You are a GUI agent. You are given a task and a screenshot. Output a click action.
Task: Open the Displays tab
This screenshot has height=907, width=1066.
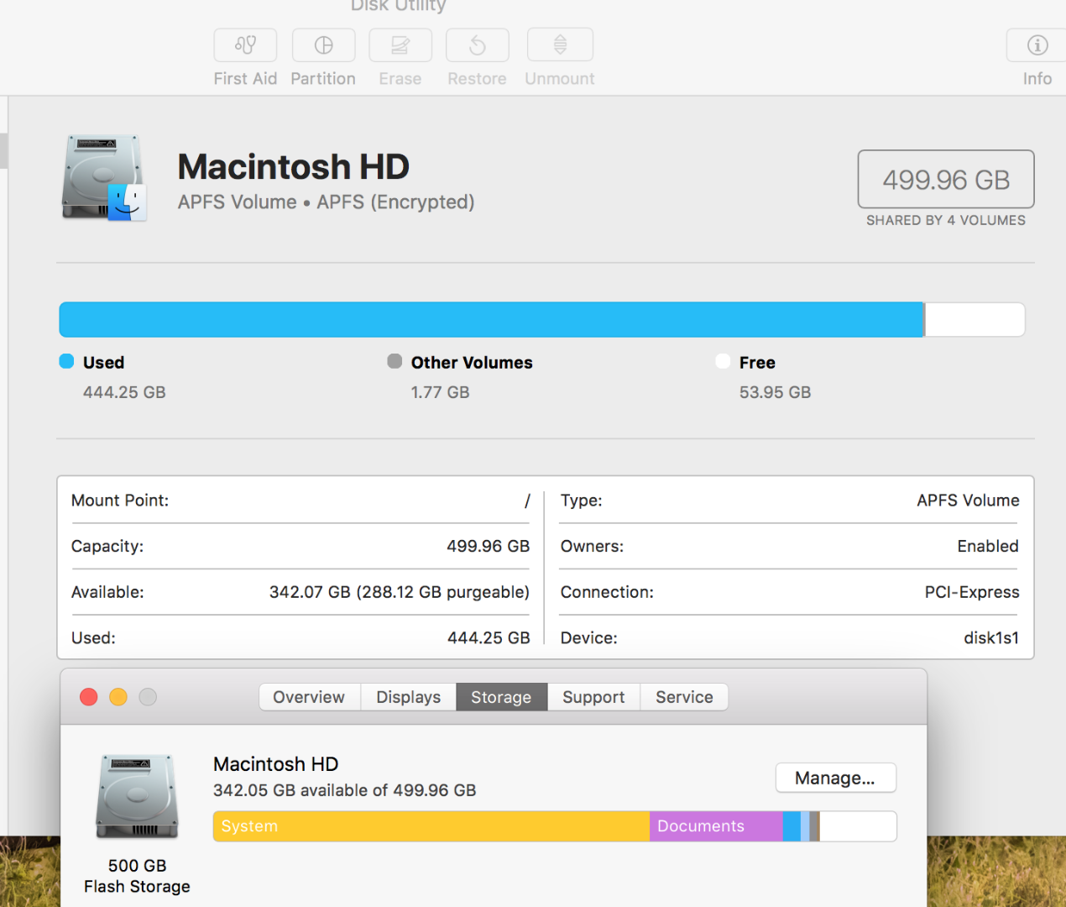pos(408,697)
